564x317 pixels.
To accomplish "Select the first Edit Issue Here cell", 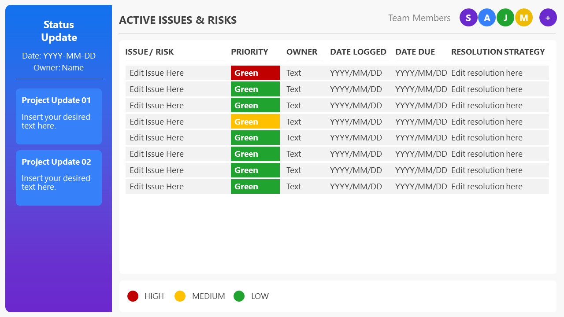I will (x=156, y=73).
